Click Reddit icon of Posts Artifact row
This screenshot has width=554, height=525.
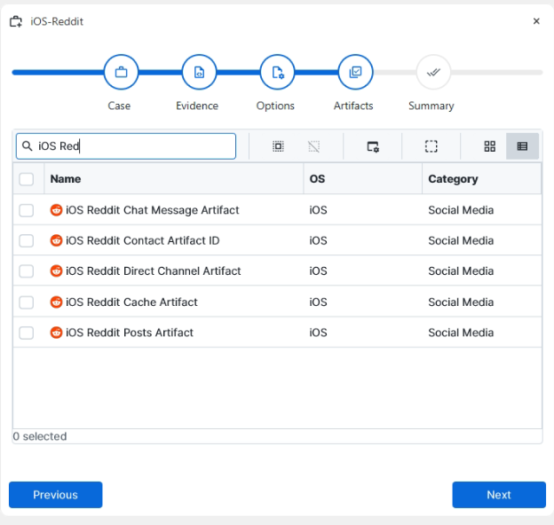point(56,333)
